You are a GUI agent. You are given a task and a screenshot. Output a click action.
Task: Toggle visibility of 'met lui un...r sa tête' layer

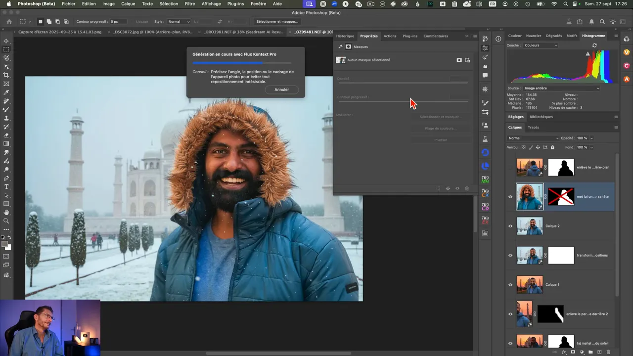click(x=510, y=197)
